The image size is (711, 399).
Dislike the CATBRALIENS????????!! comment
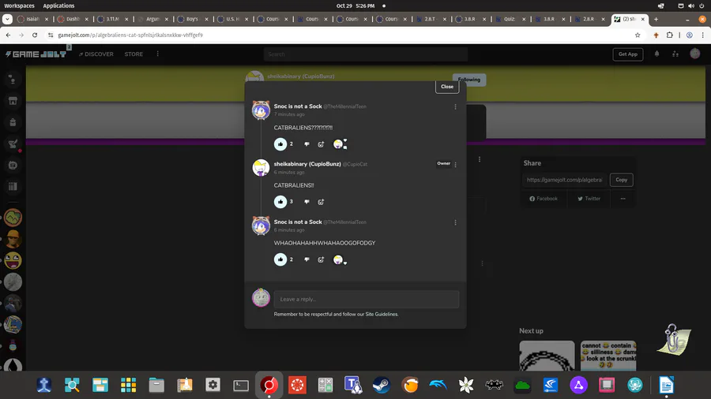307,144
